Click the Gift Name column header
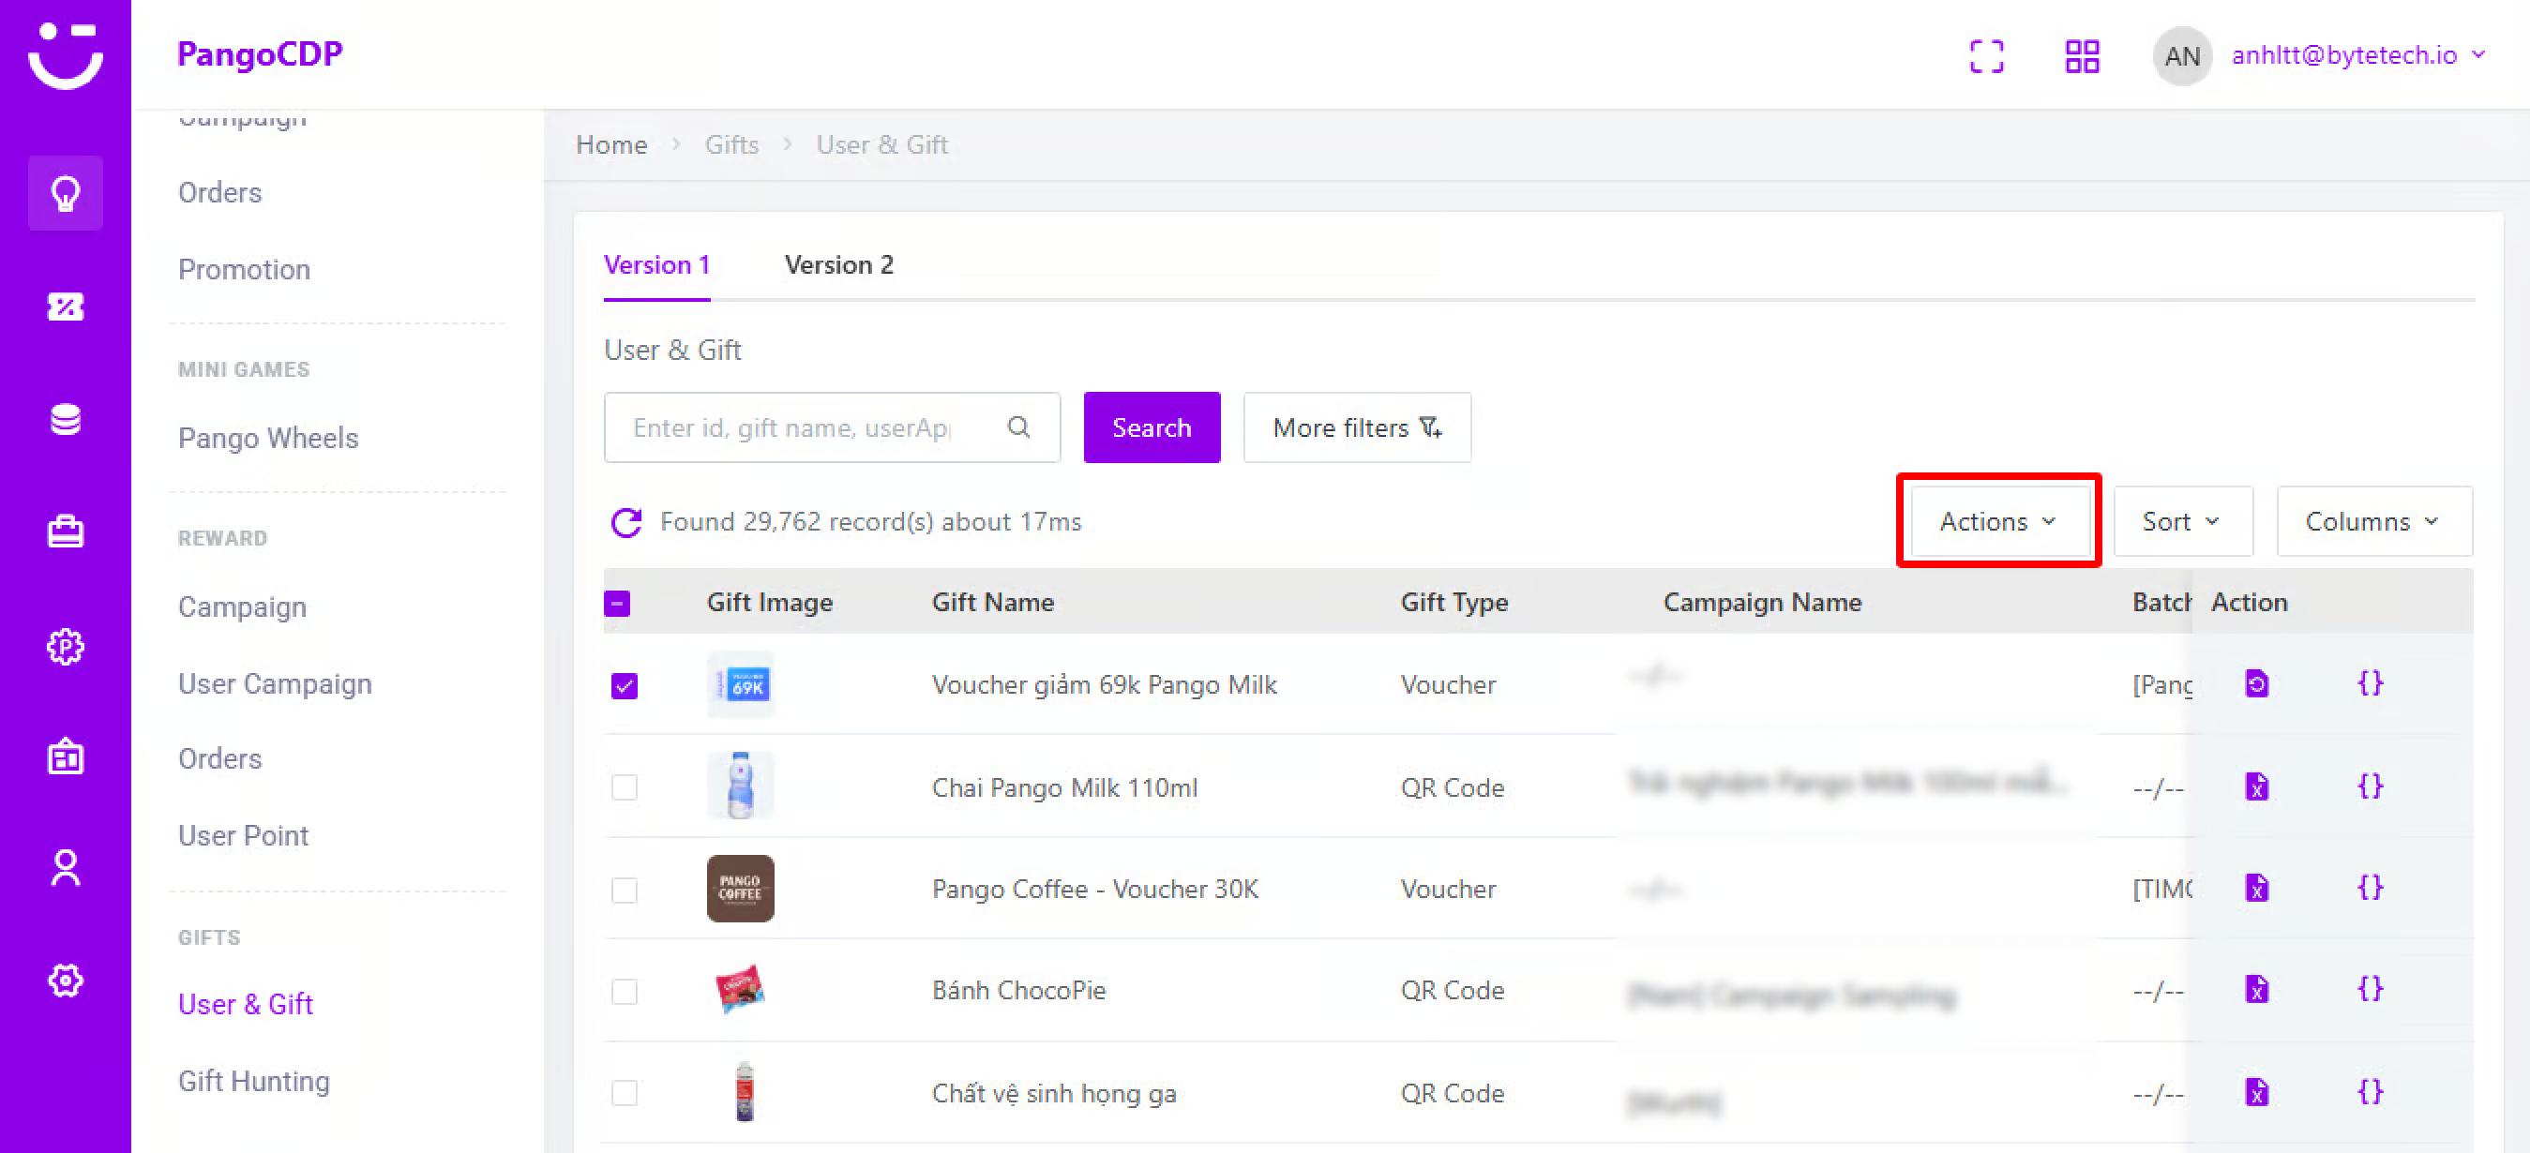2530x1153 pixels. coord(992,602)
